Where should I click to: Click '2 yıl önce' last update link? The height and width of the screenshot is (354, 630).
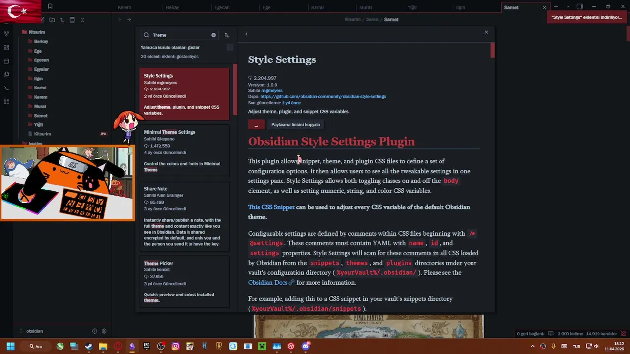point(291,103)
